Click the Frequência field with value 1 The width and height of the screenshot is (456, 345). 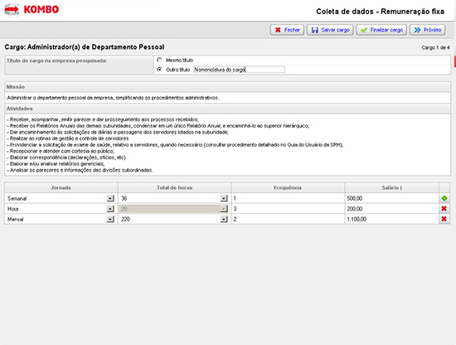(x=288, y=198)
